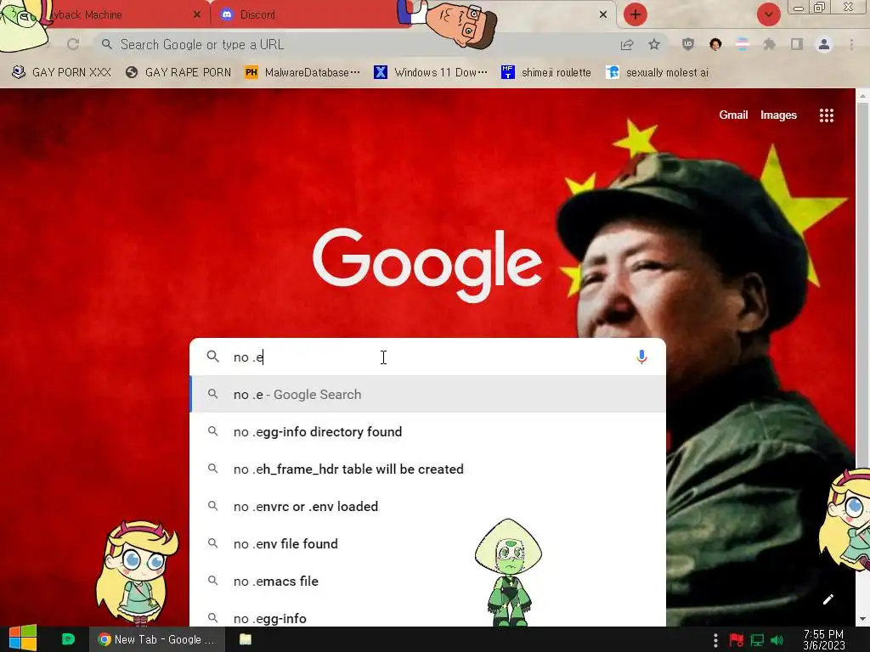Pick suggestion 'no .env file found'

click(427, 543)
